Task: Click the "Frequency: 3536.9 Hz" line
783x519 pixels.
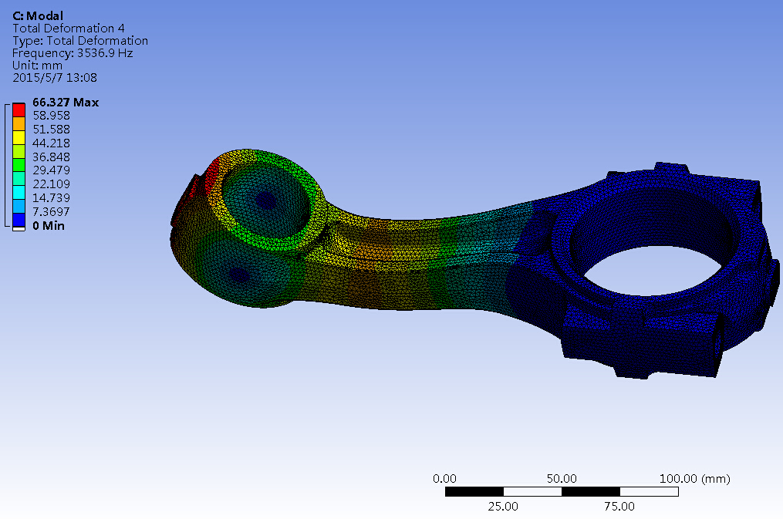Action: click(x=73, y=53)
